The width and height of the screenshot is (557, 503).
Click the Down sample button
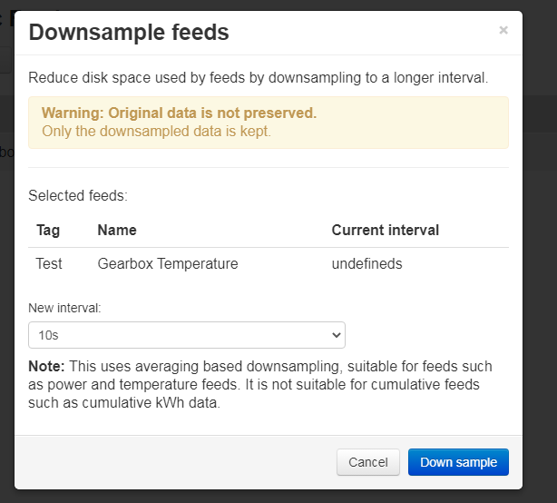coord(458,462)
